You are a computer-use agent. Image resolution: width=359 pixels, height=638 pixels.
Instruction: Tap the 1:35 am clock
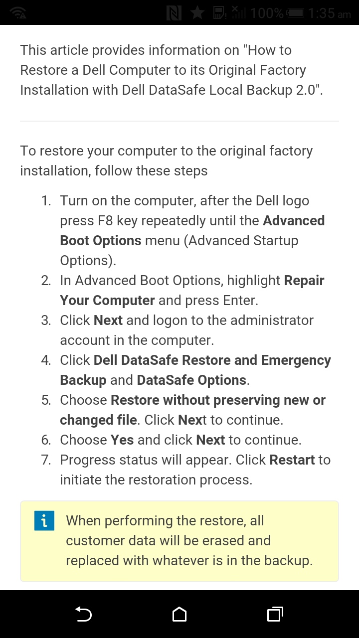(x=329, y=13)
